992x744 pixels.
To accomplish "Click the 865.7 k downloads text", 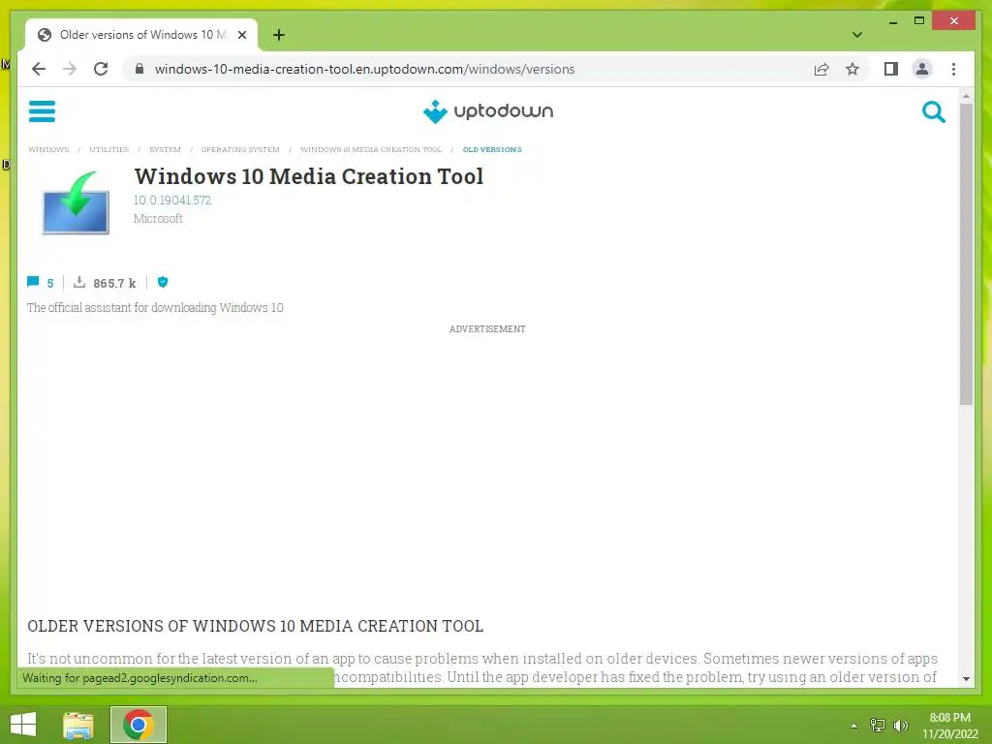I will coord(114,283).
